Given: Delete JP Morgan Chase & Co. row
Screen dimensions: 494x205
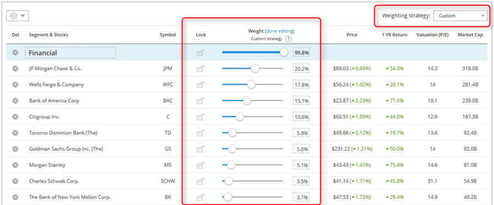Looking at the screenshot, I should click(15, 68).
